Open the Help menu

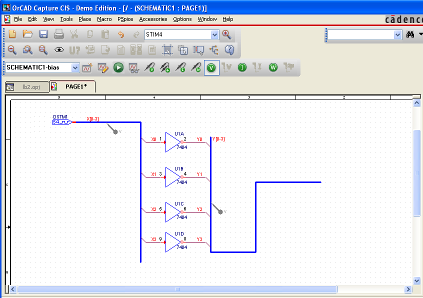pyautogui.click(x=227, y=19)
